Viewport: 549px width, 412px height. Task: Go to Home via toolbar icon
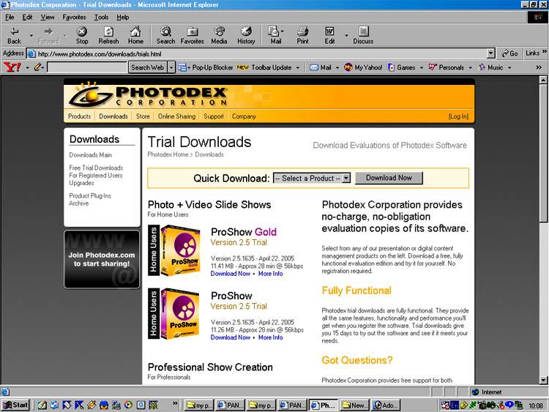tap(135, 35)
